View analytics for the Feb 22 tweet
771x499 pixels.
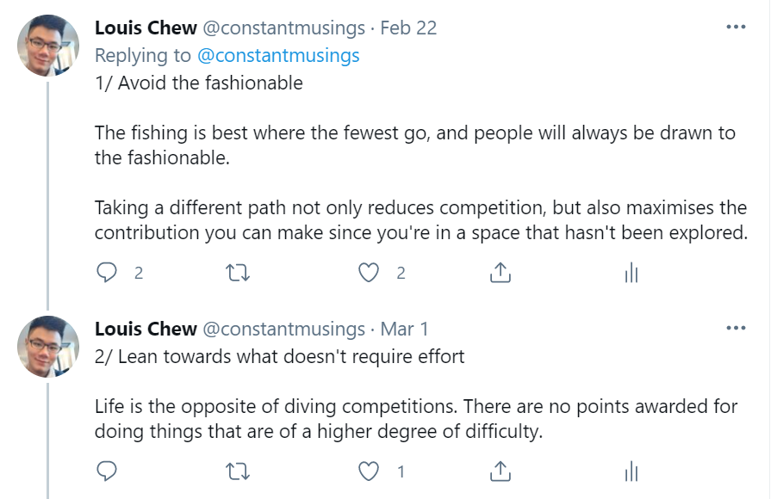[631, 274]
